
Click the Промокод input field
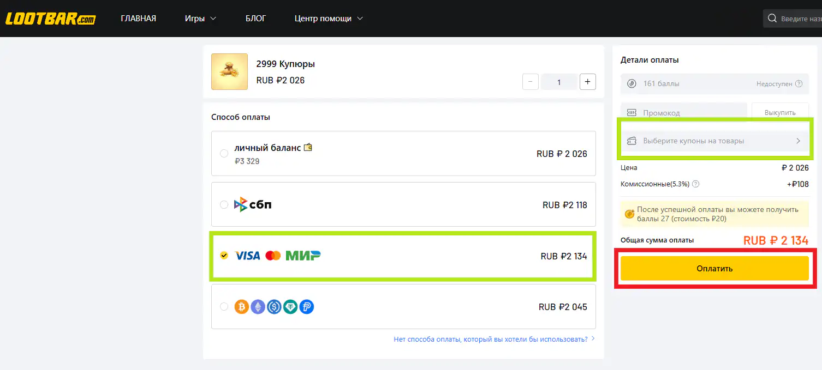tap(684, 113)
